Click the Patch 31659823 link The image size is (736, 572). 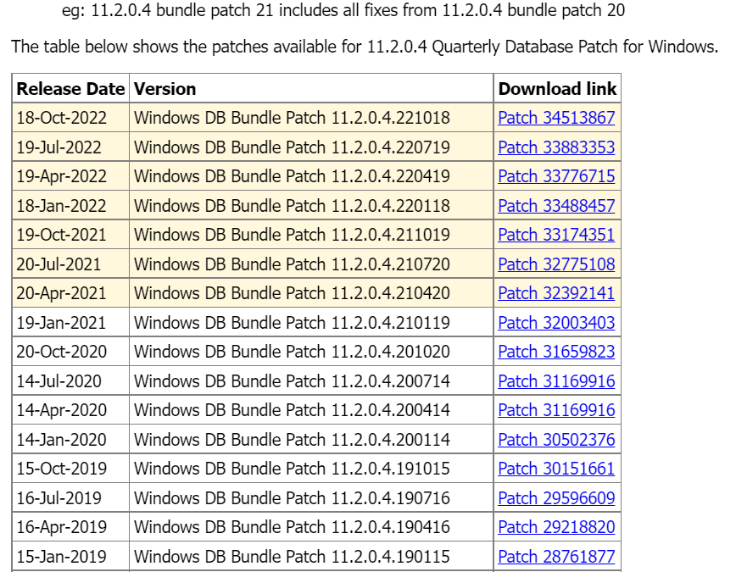pyautogui.click(x=556, y=352)
